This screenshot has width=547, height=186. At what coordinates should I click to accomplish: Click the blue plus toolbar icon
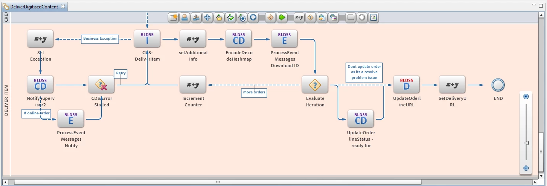click(208, 18)
